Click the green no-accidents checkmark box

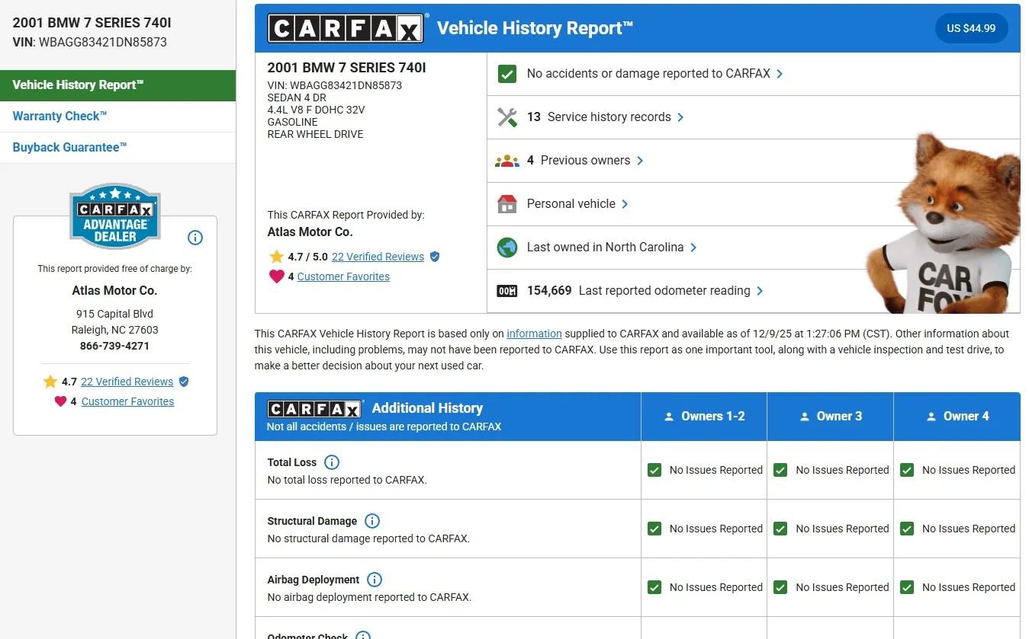(506, 74)
